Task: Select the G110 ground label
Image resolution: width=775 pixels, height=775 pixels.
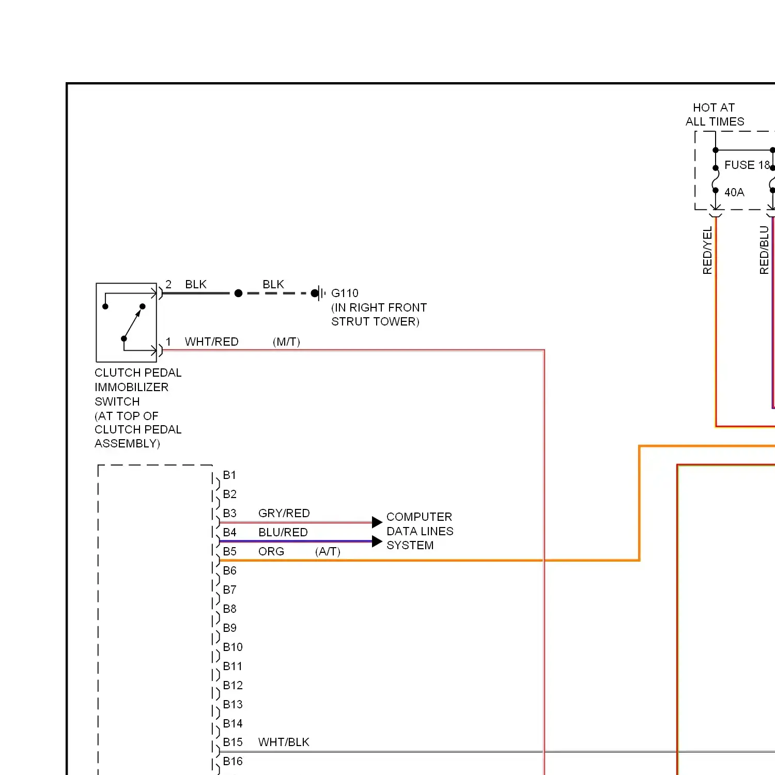Action: (x=345, y=293)
